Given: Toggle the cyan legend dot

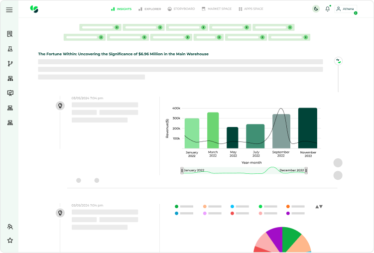Looking at the screenshot, I should tap(233, 207).
